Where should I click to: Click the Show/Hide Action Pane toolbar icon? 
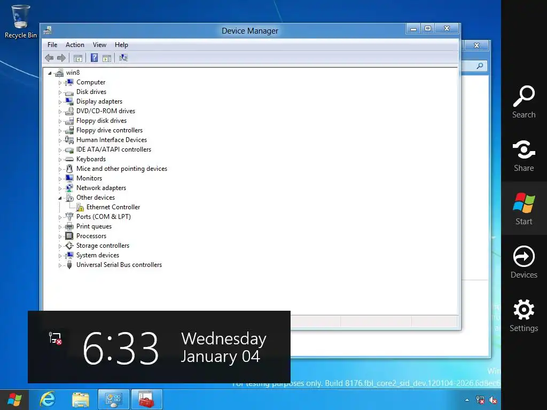[107, 58]
